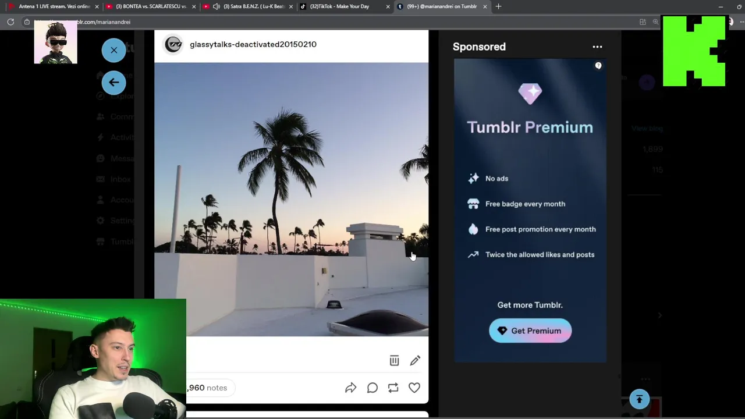The image size is (745, 419).
Task: Close the post lightbox with X button
Action: click(113, 50)
